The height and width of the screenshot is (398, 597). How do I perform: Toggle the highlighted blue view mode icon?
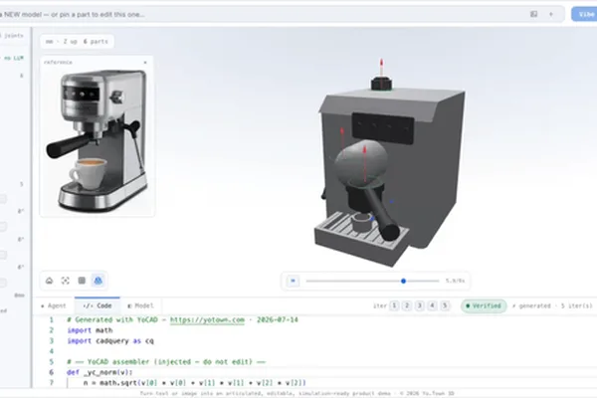click(x=98, y=281)
